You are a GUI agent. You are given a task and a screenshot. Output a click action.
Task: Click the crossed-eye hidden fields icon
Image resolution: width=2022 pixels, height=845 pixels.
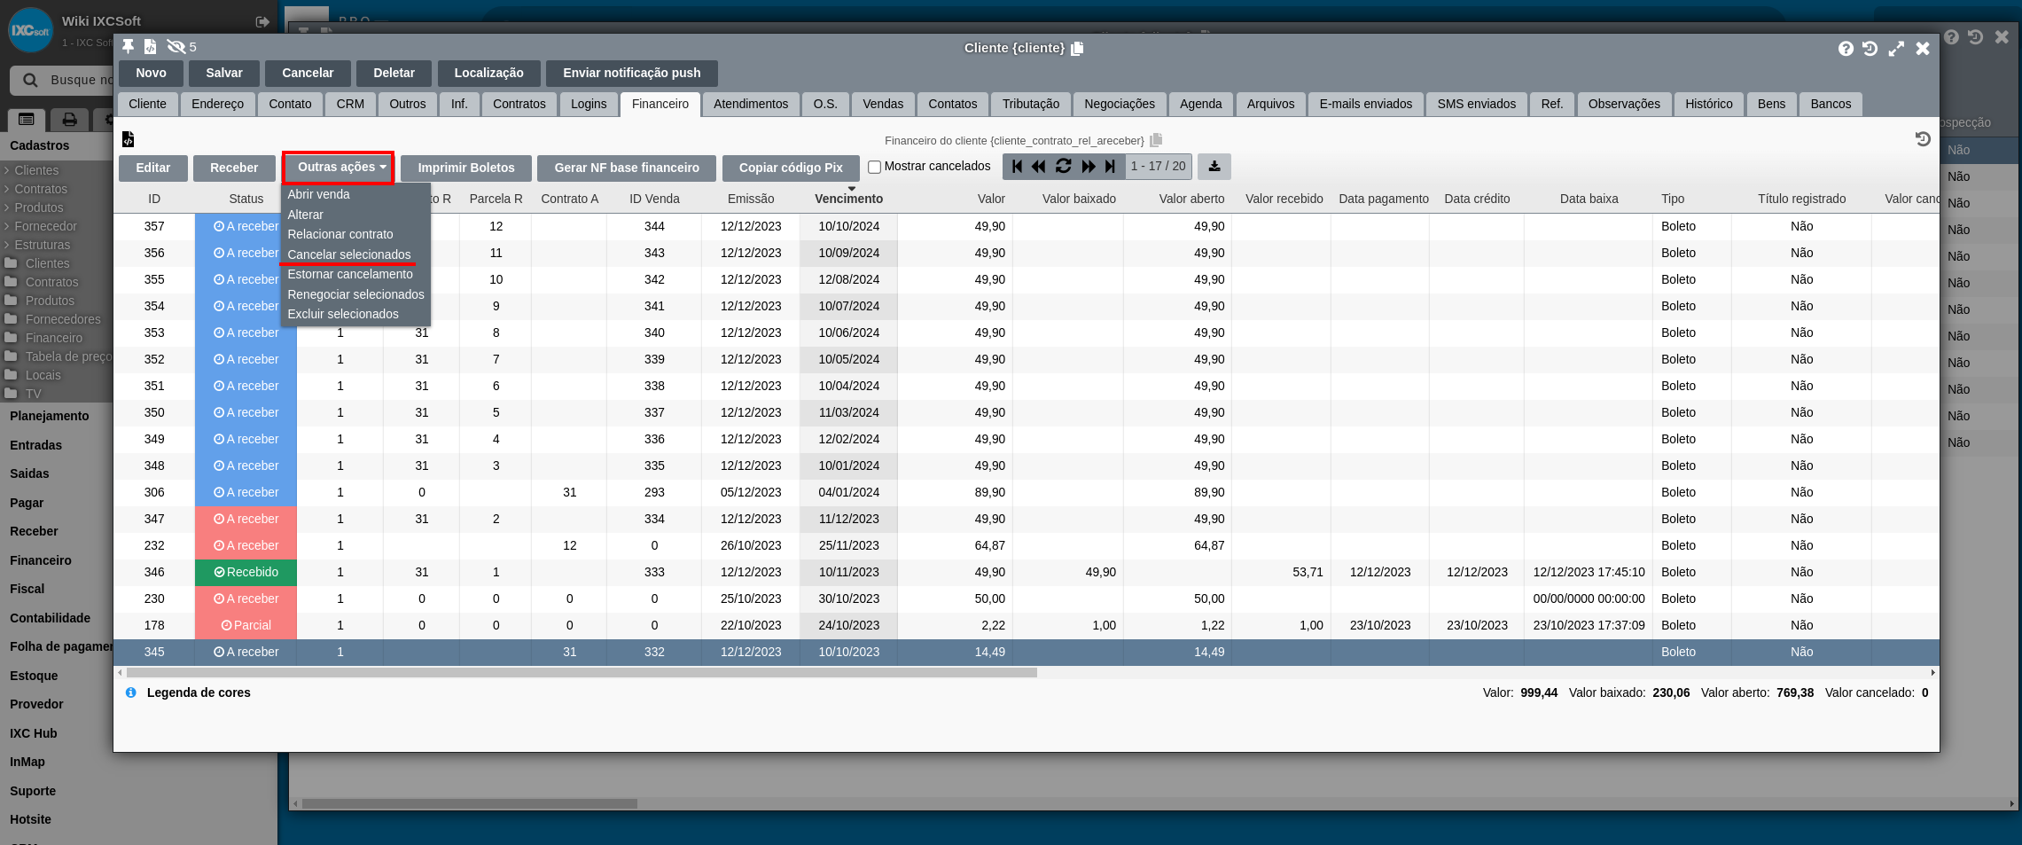(176, 47)
